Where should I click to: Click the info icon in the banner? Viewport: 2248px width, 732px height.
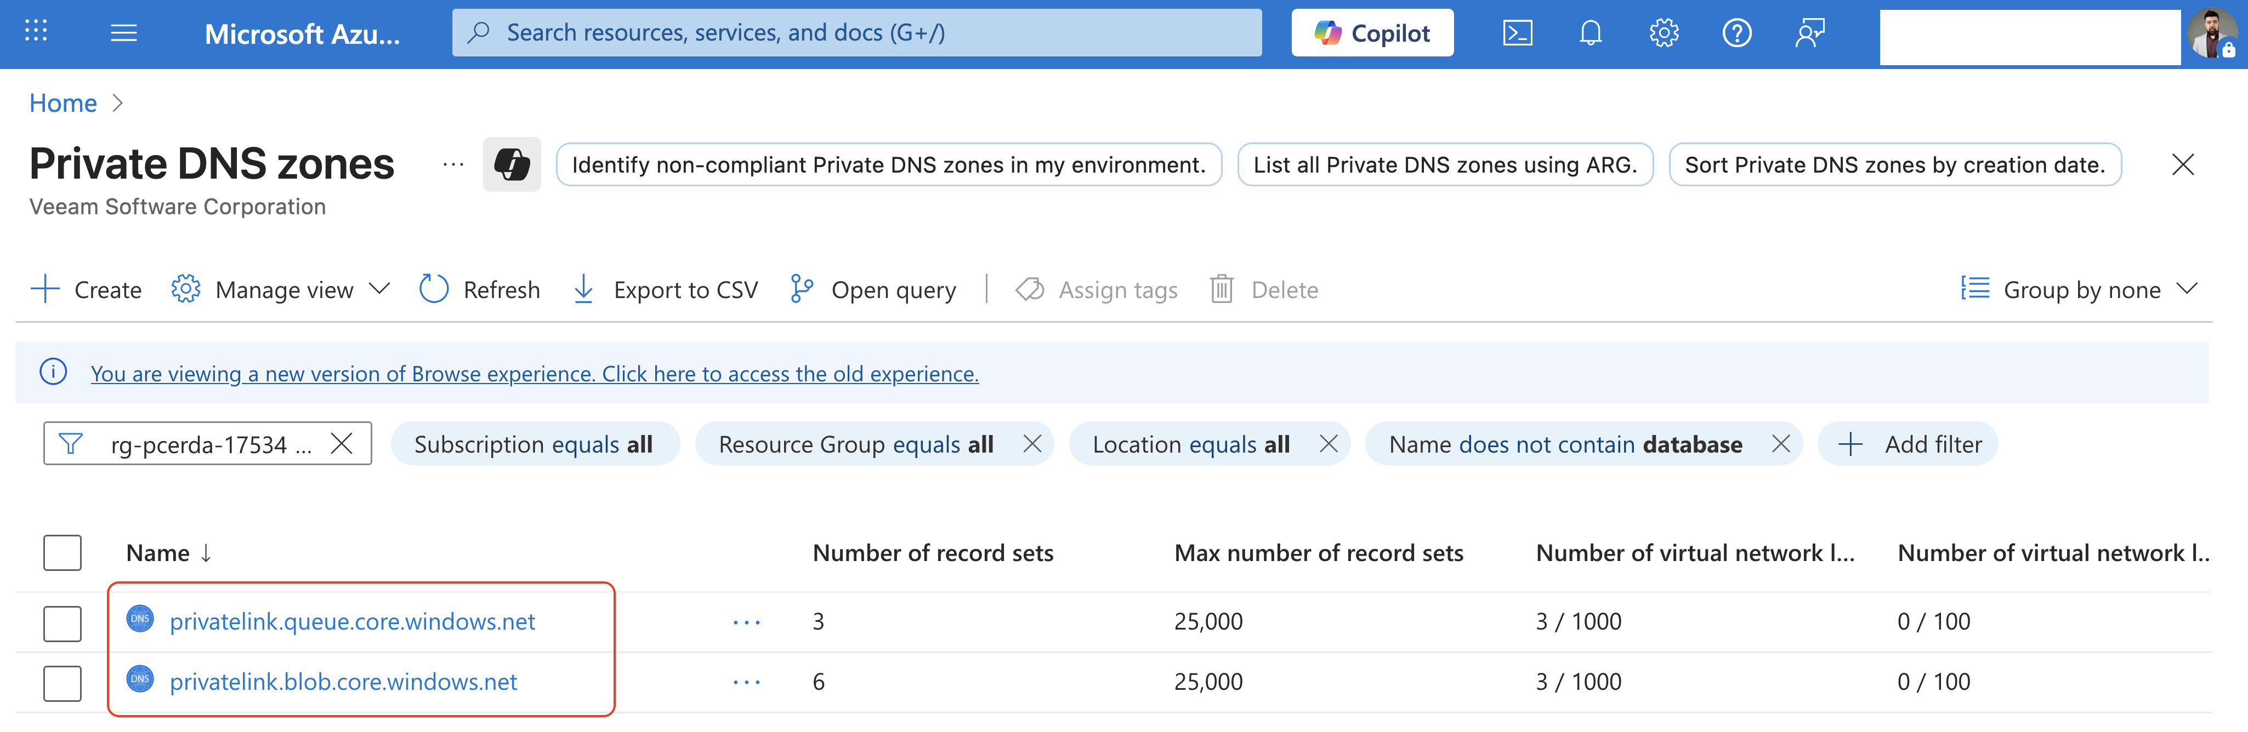pos(53,371)
